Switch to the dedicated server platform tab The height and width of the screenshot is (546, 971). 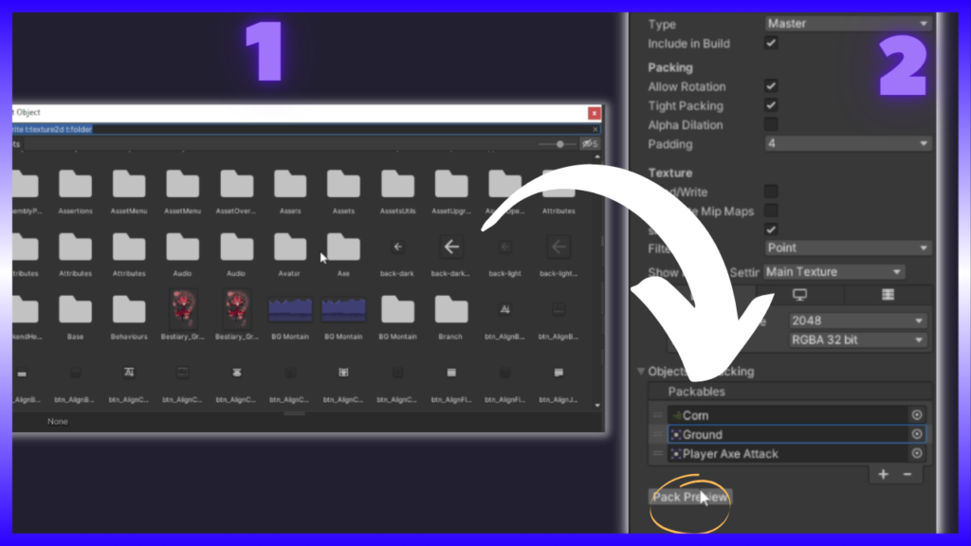pyautogui.click(x=888, y=295)
